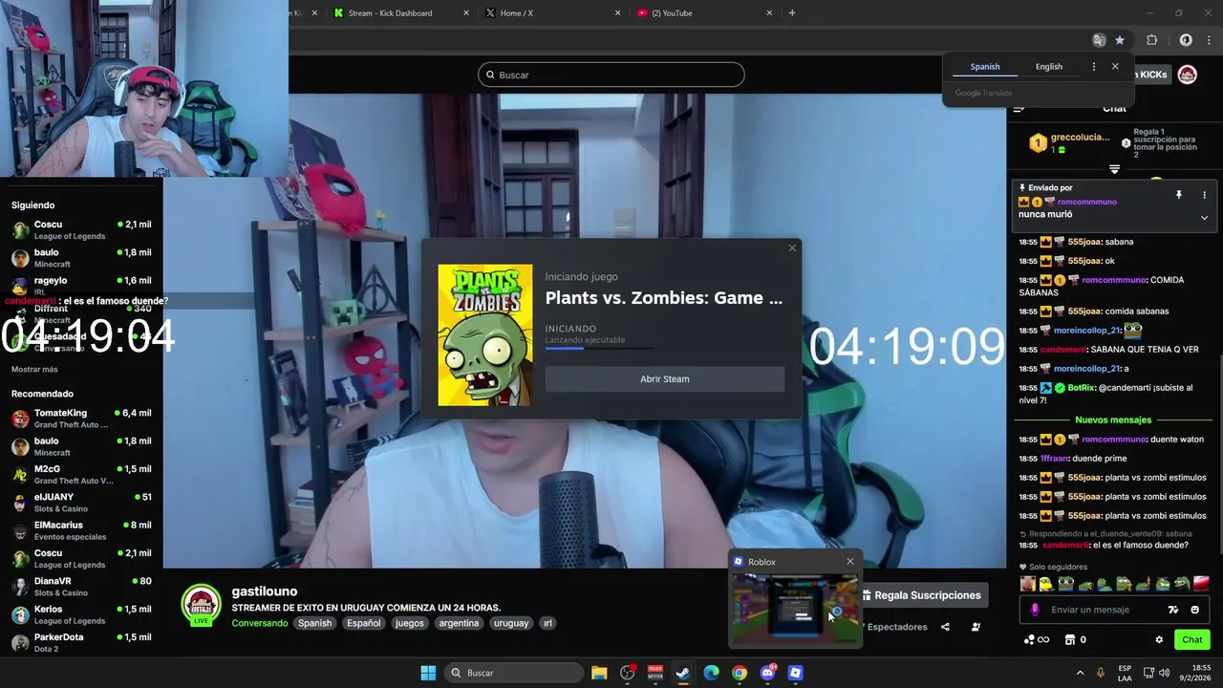The height and width of the screenshot is (688, 1223).
Task: Click the share icon below the stream
Action: [945, 627]
